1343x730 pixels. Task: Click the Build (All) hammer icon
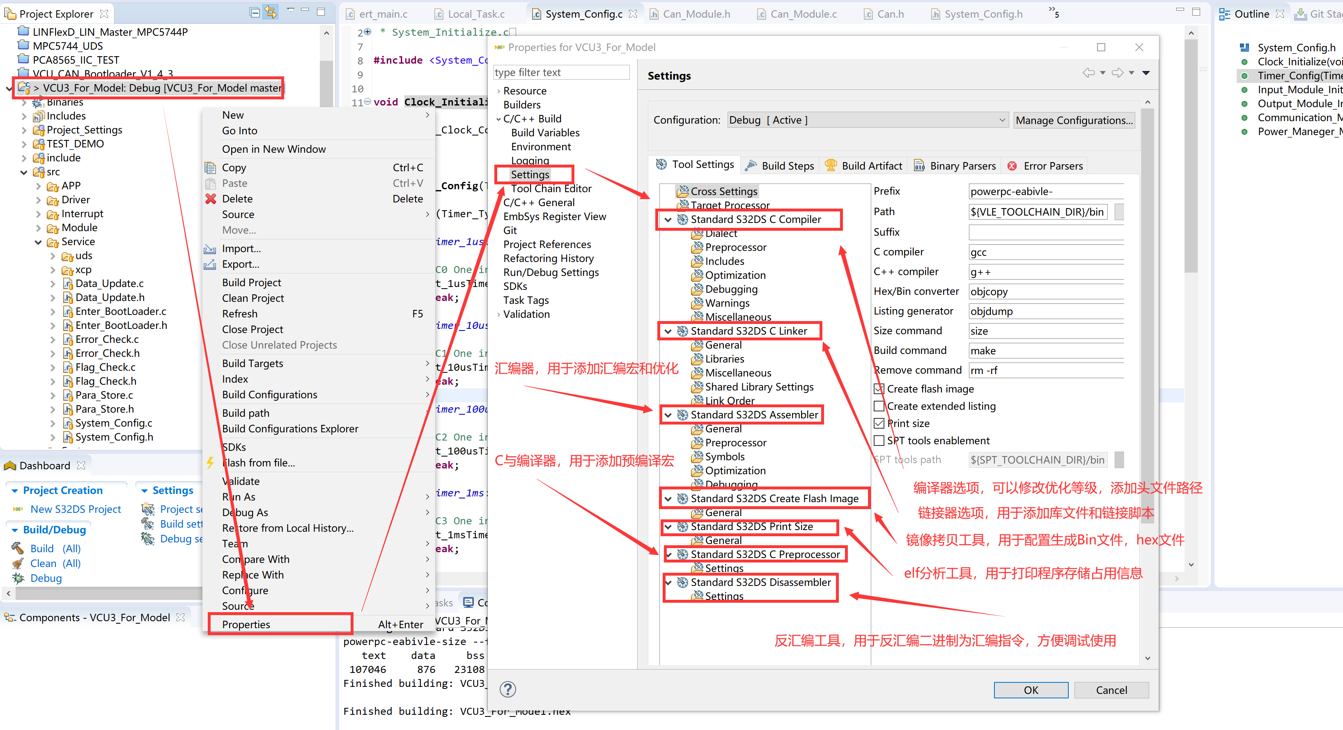click(x=17, y=548)
